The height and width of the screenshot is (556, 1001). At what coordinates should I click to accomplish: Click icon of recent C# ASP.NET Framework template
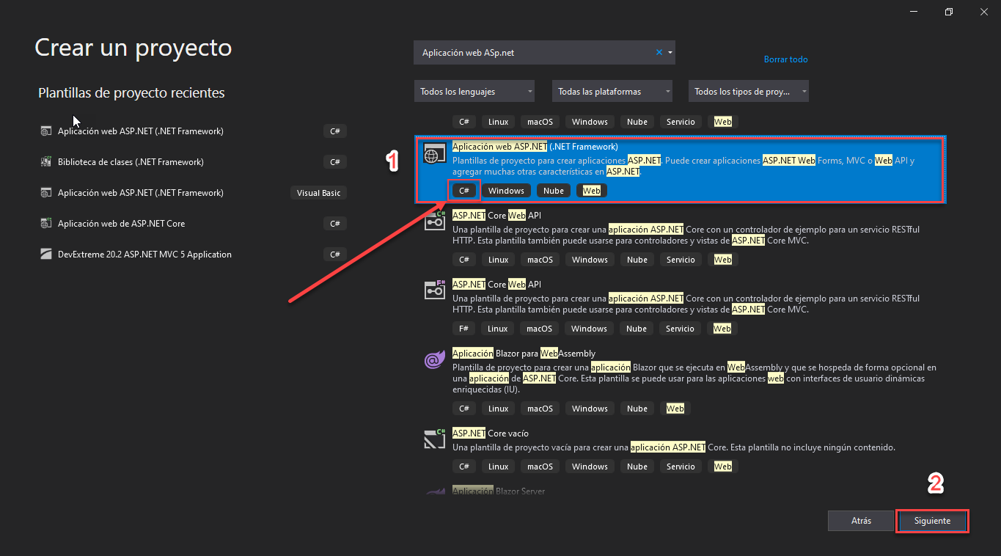click(x=45, y=131)
